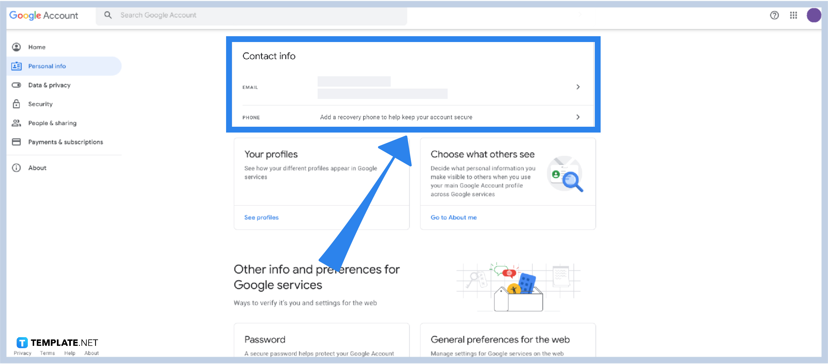The image size is (828, 364).
Task: Click the See profiles link
Action: 261,217
